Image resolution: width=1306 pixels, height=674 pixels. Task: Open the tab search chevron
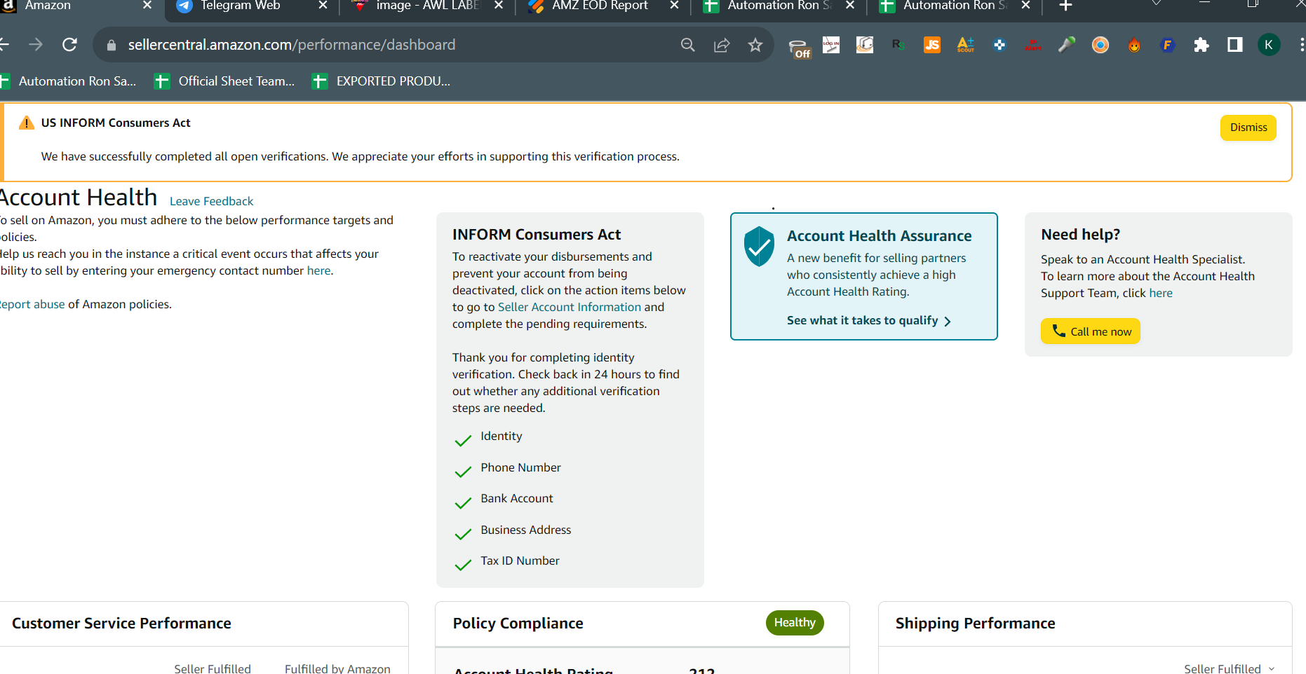[1157, 4]
